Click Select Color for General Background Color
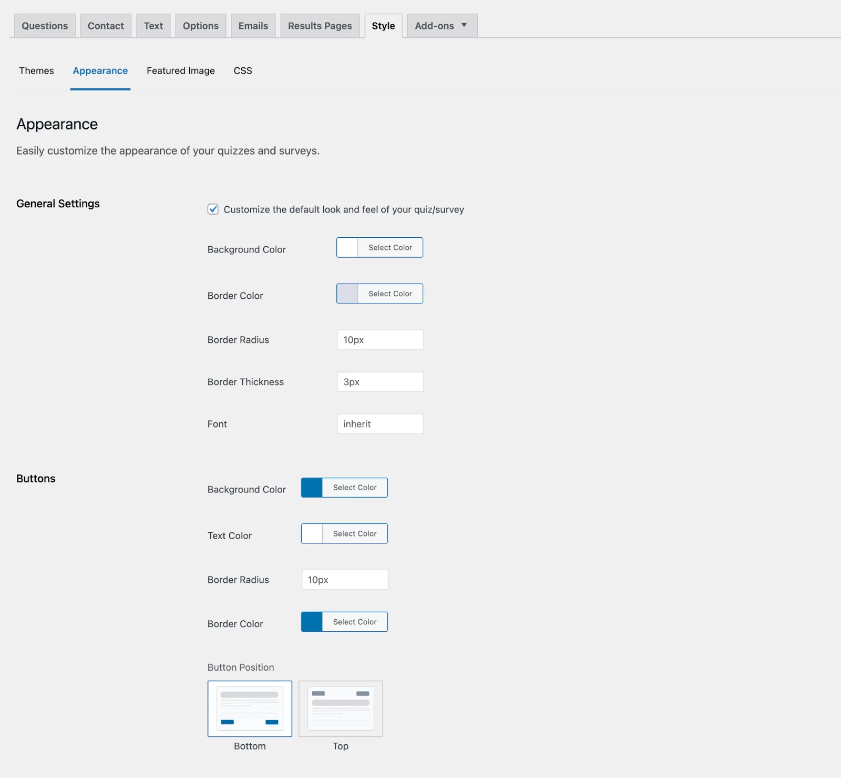Image resolution: width=841 pixels, height=778 pixels. (x=391, y=247)
